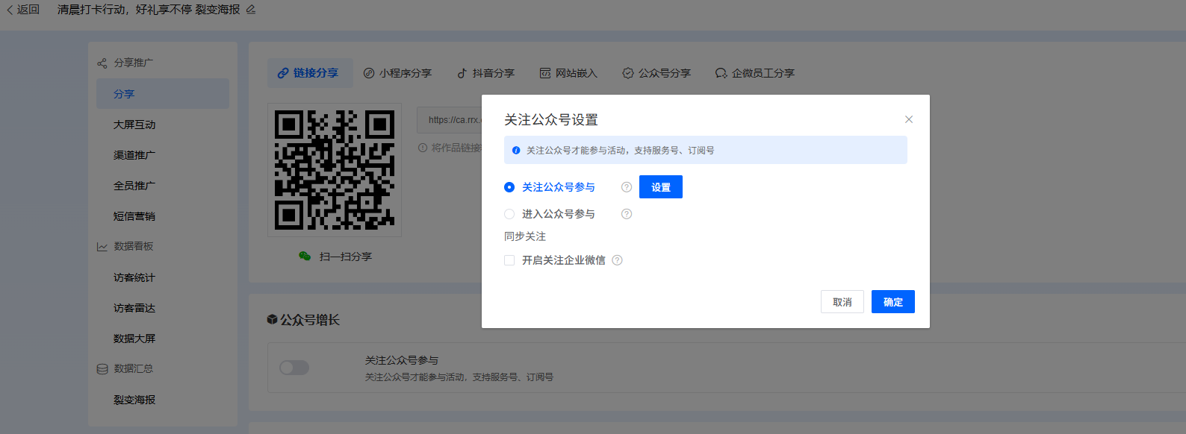Image resolution: width=1186 pixels, height=434 pixels.
Task: Switch to the 小程序分享 tab
Action: 397,73
